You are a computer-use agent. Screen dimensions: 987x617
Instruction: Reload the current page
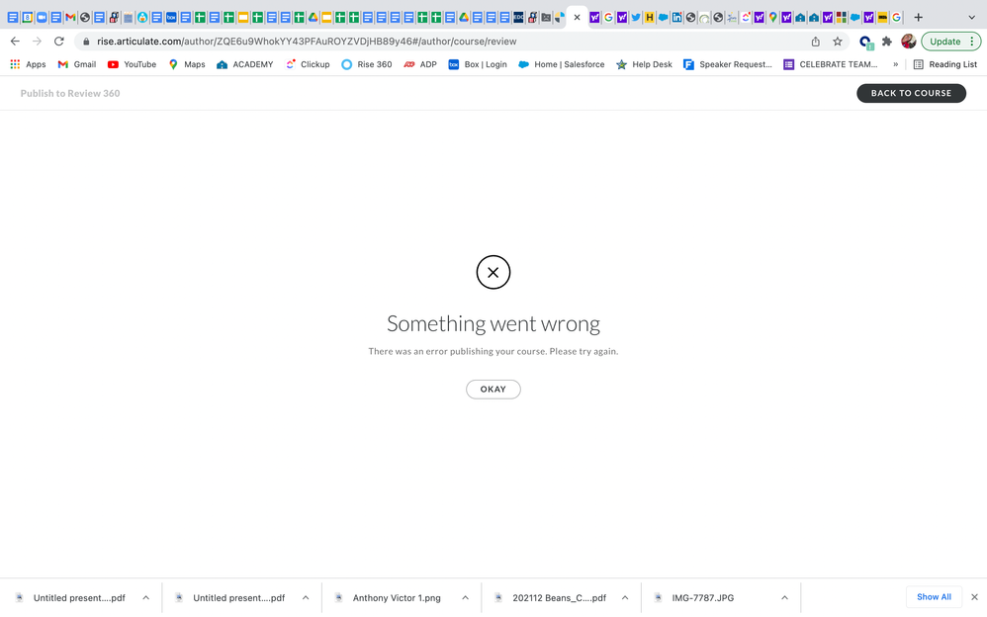59,41
